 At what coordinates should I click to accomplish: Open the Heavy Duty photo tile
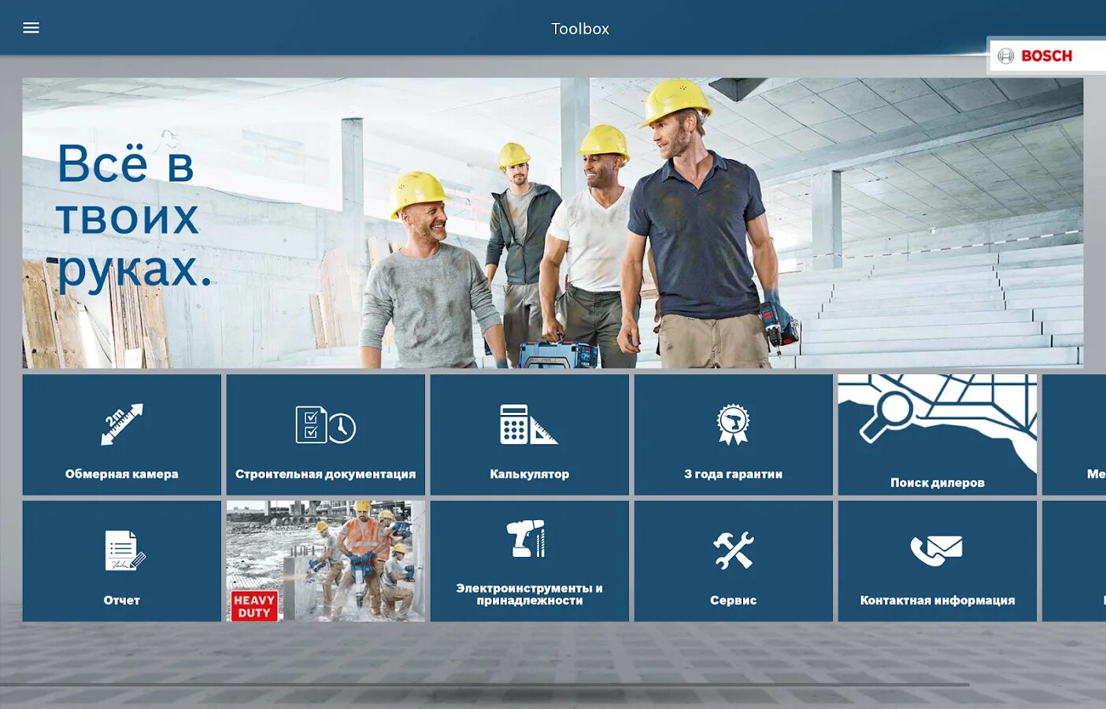(x=326, y=561)
